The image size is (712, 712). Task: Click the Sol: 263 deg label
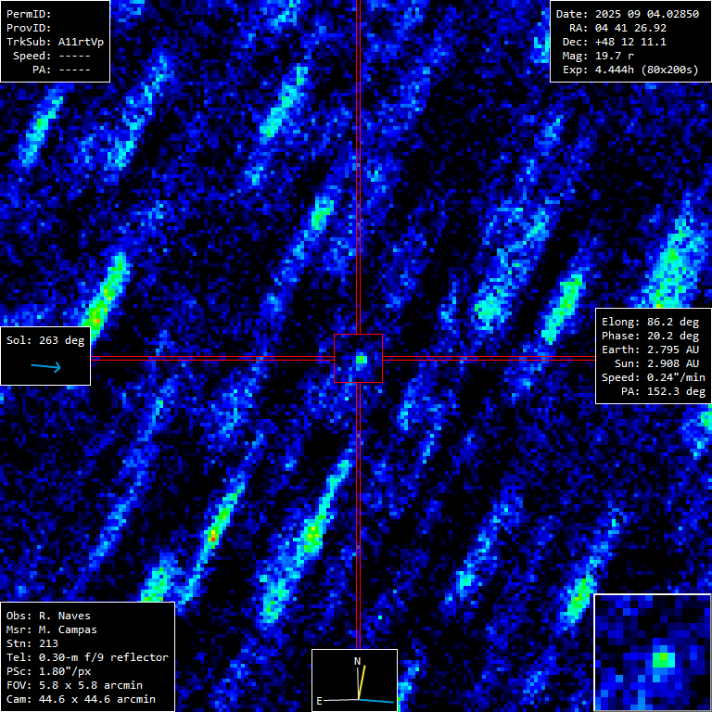point(45,340)
